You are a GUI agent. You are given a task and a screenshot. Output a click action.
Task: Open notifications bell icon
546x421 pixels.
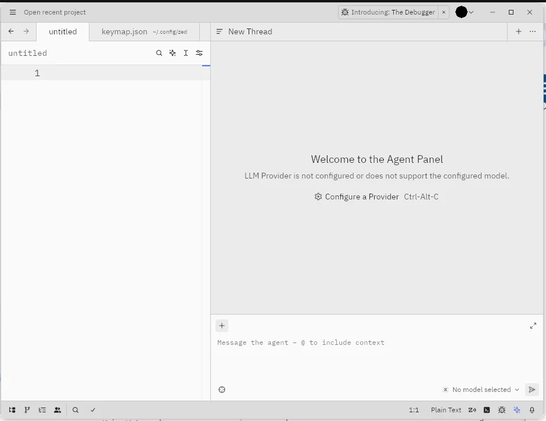pyautogui.click(x=532, y=410)
